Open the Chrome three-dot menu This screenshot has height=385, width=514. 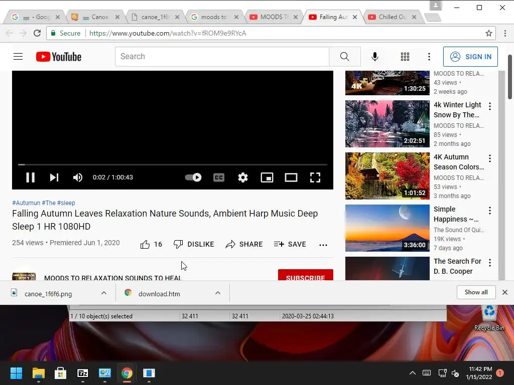[505, 33]
